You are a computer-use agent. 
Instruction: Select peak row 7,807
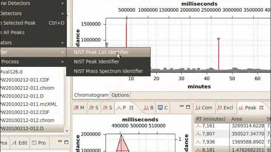[233, 134]
